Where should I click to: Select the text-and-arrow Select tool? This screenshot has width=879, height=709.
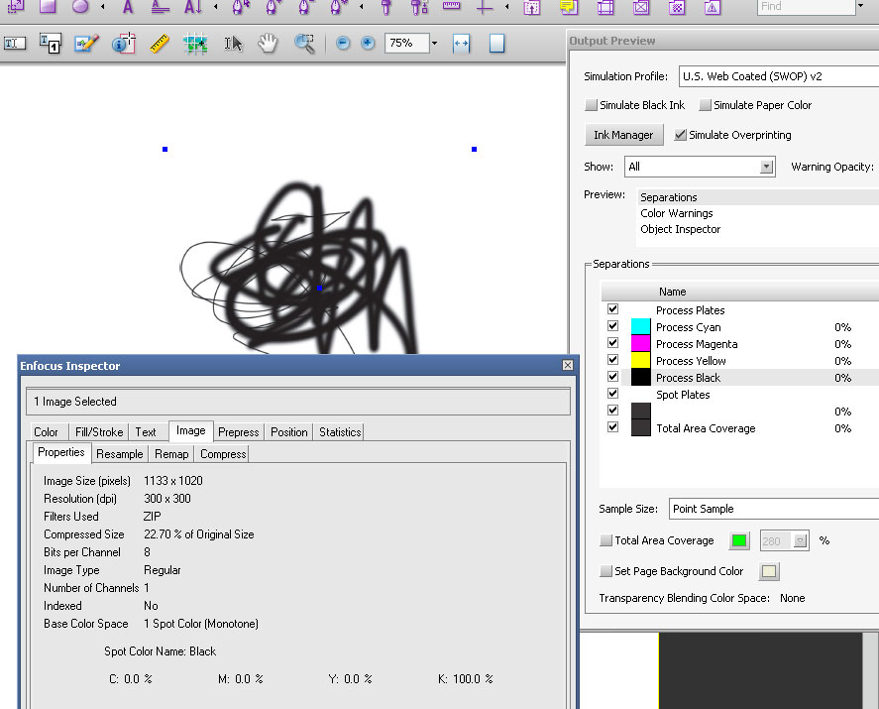tap(233, 44)
